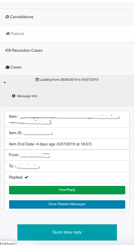Click the Message Info circle icon
Viewport: 134px width, 245px height.
coord(14,96)
